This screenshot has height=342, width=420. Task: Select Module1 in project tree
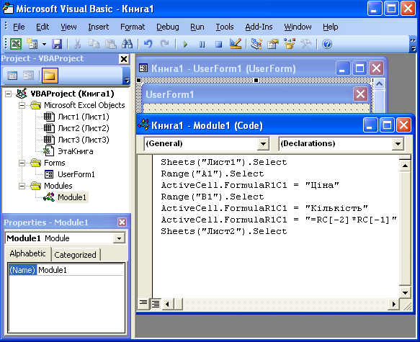(x=72, y=197)
